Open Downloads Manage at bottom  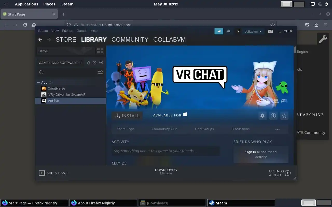click(x=166, y=172)
